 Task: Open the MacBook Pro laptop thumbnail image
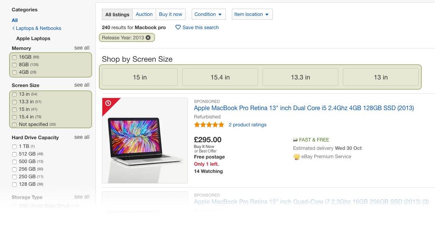point(145,141)
